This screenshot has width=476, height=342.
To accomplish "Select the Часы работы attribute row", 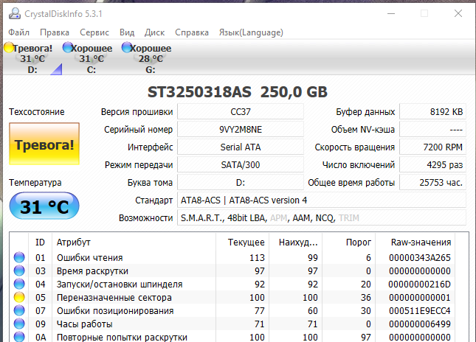I will click(232, 324).
